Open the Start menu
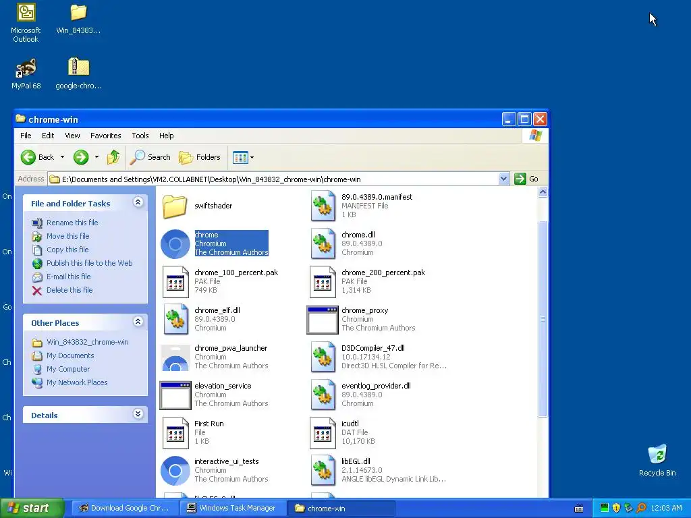The height and width of the screenshot is (518, 691). [x=32, y=509]
